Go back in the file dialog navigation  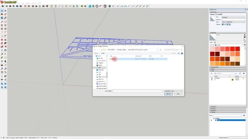95,50
